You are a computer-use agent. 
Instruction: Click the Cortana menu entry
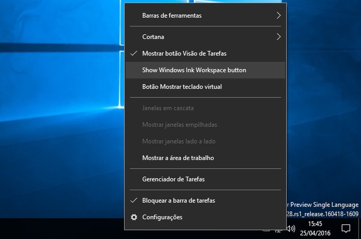tap(153, 37)
